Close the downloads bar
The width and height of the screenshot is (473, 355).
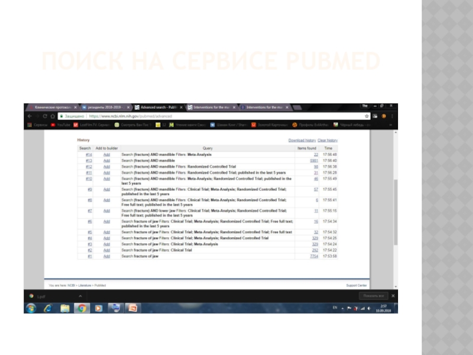pos(393,296)
